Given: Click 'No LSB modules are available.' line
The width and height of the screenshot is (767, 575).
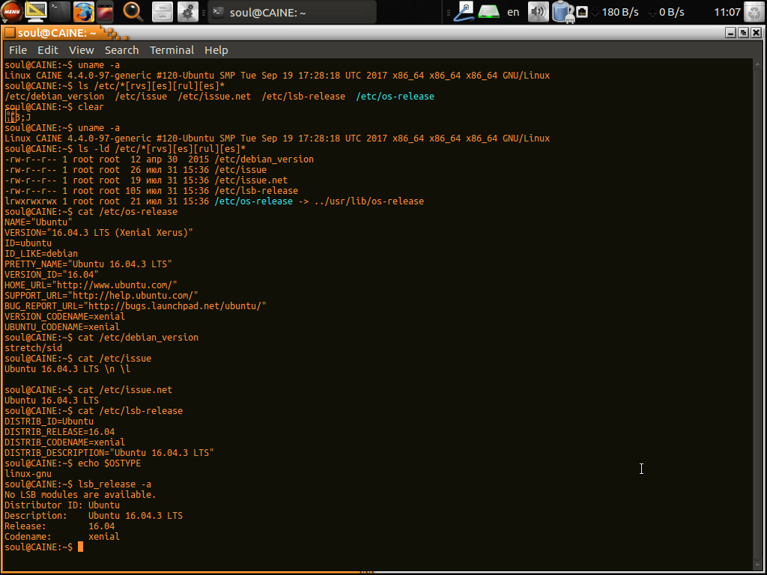Looking at the screenshot, I should [x=80, y=494].
